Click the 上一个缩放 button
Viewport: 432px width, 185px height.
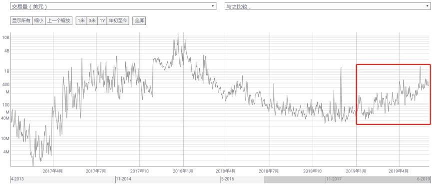[x=59, y=20]
